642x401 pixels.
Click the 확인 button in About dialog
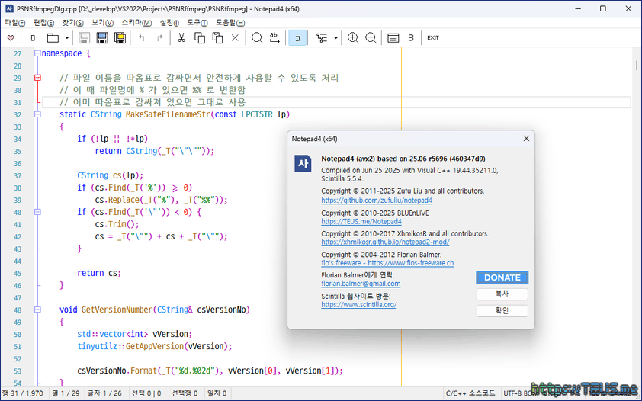[502, 310]
